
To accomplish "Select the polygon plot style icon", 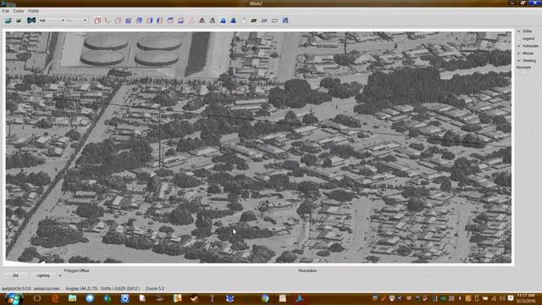I will (223, 20).
